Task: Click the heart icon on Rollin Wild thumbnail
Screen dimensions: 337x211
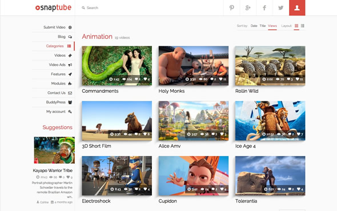Action: [298, 79]
